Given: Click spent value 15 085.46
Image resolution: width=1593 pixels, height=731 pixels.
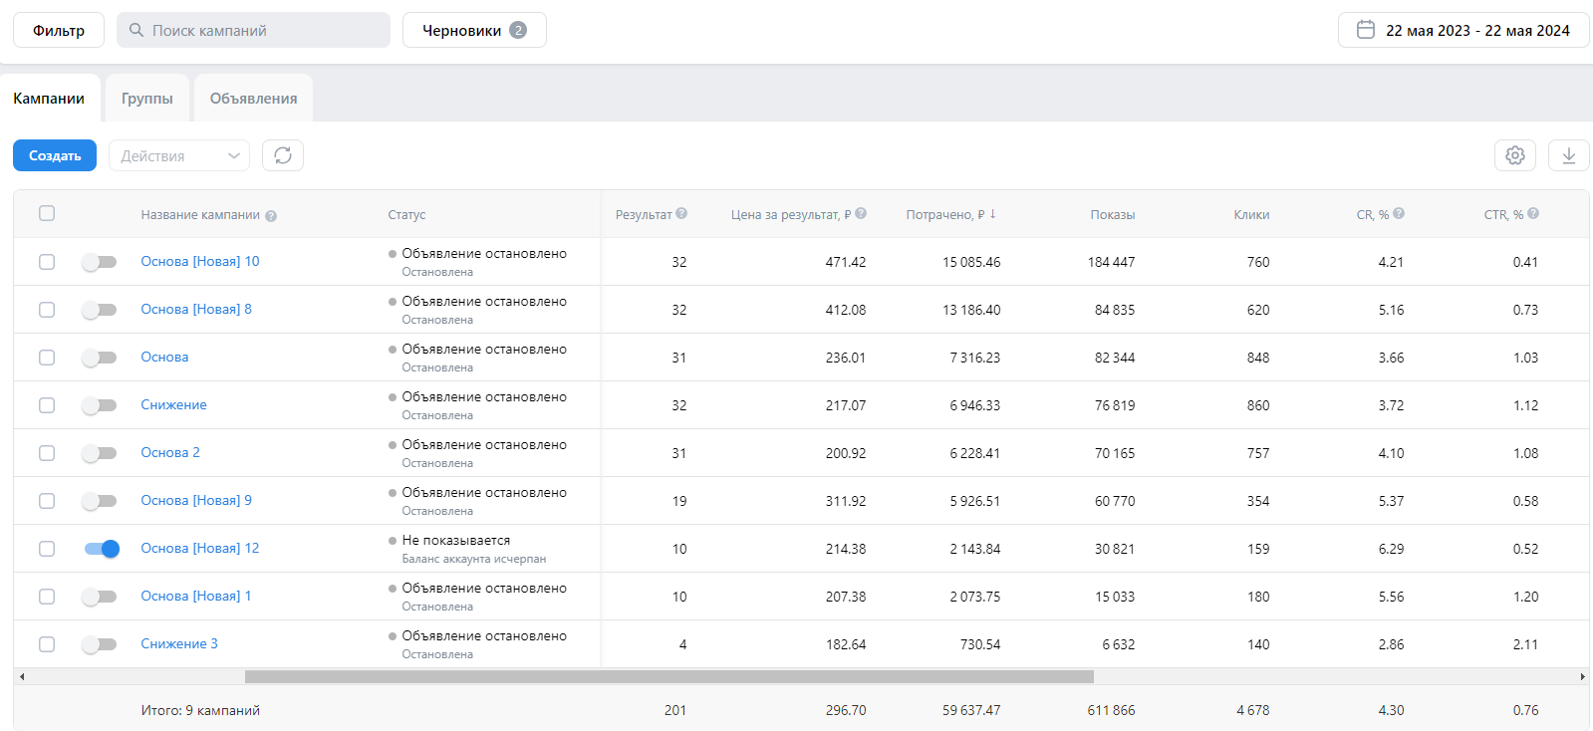Looking at the screenshot, I should (971, 262).
